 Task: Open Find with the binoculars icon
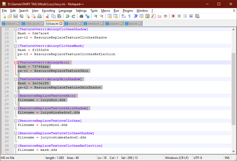81,16
